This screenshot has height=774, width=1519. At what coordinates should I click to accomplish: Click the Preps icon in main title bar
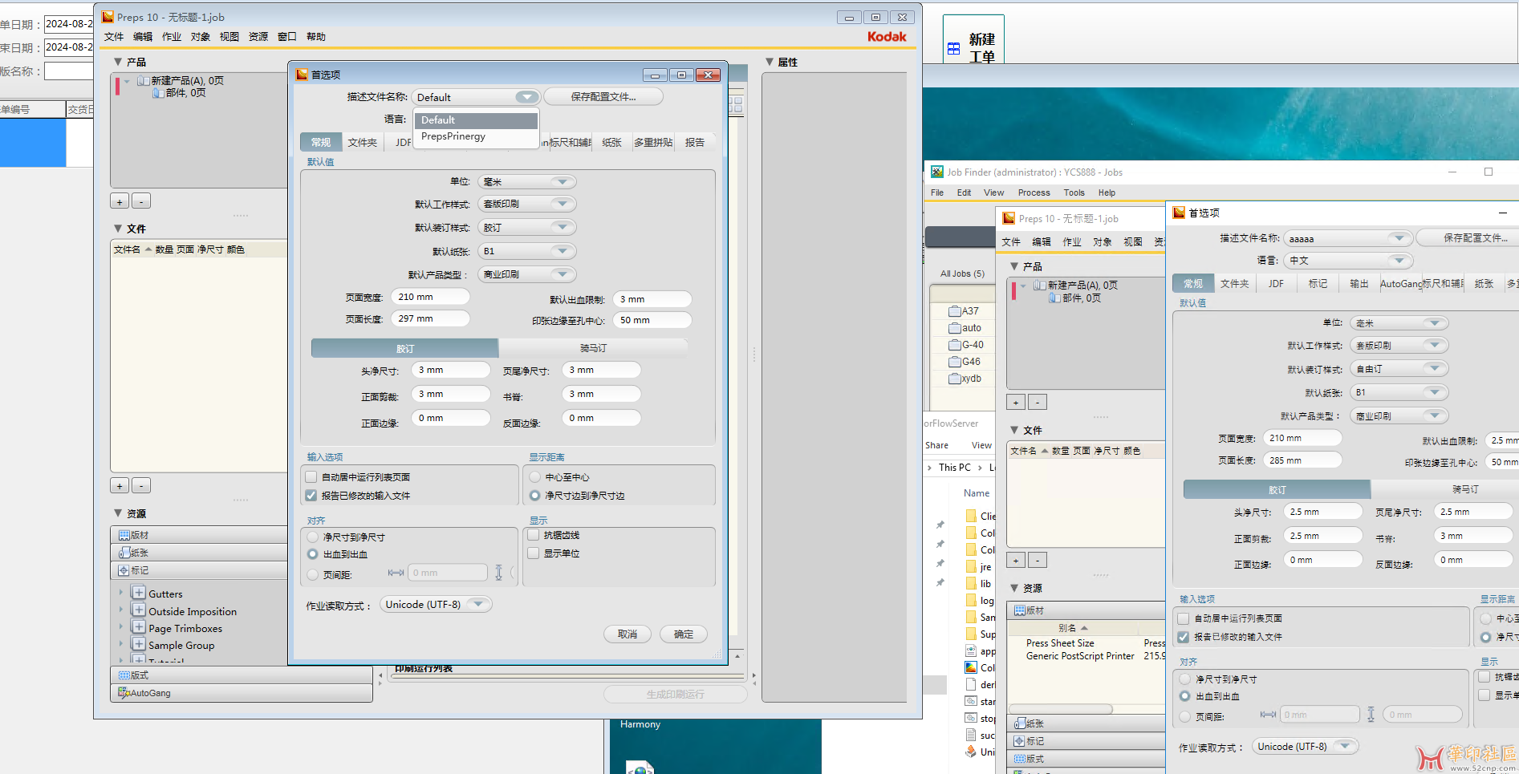[108, 17]
